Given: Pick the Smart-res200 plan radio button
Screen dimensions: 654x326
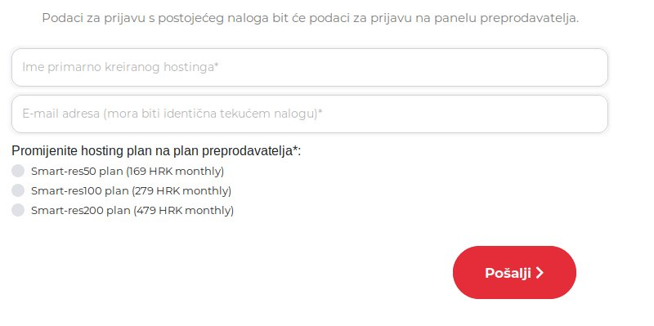Looking at the screenshot, I should 18,210.
